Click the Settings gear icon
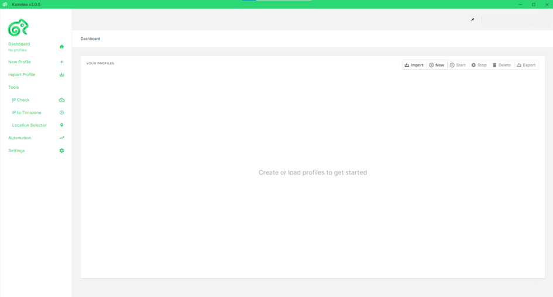The image size is (553, 297). [x=61, y=150]
